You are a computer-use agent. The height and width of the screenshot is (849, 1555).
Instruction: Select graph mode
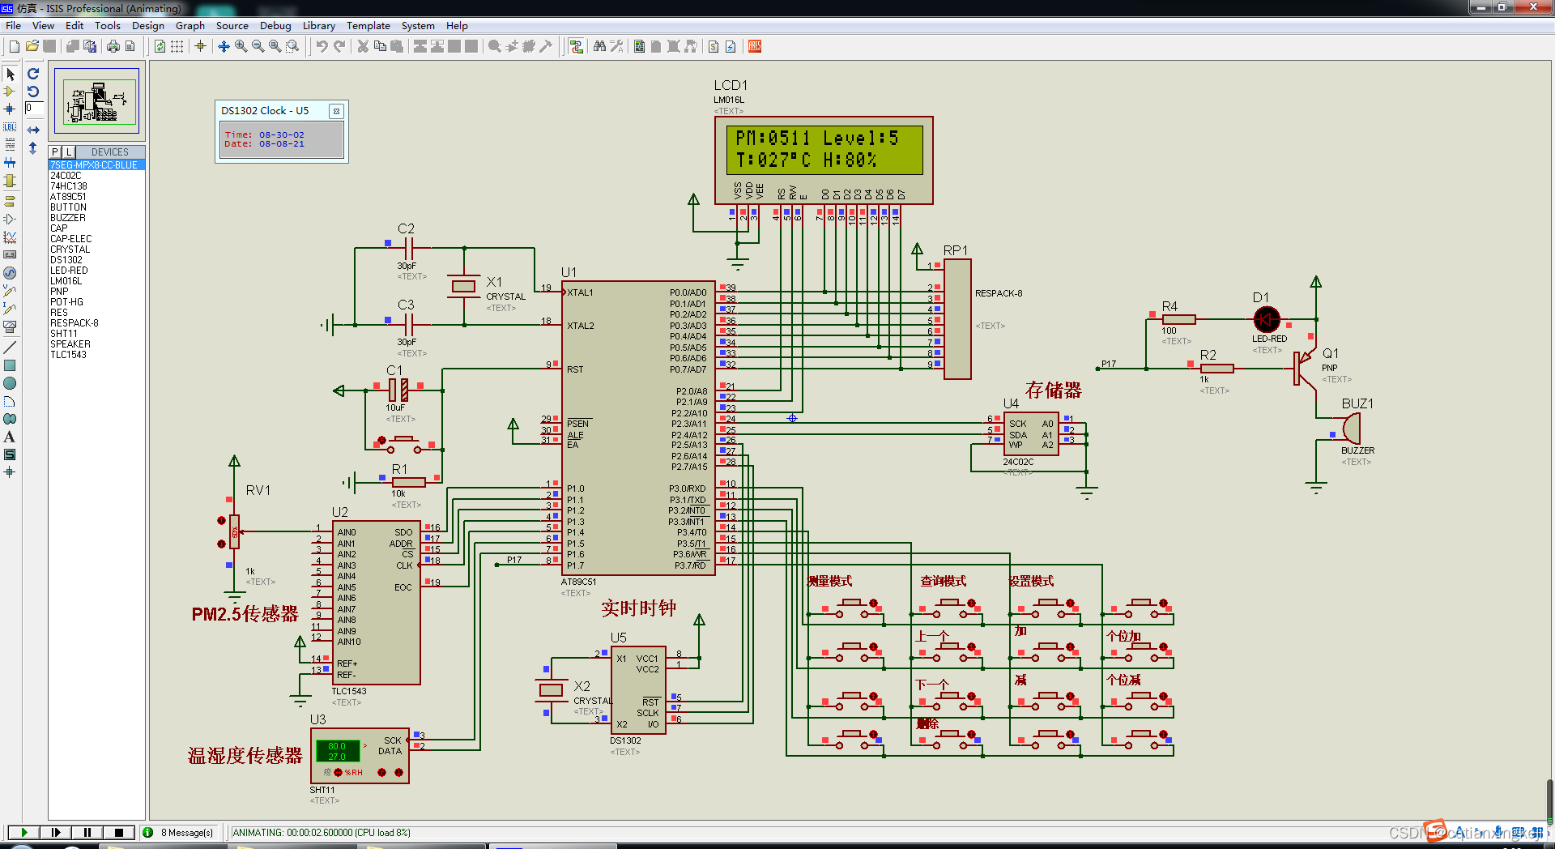click(x=10, y=237)
